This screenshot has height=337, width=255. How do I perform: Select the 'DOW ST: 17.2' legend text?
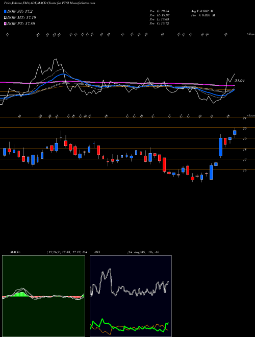20,11
